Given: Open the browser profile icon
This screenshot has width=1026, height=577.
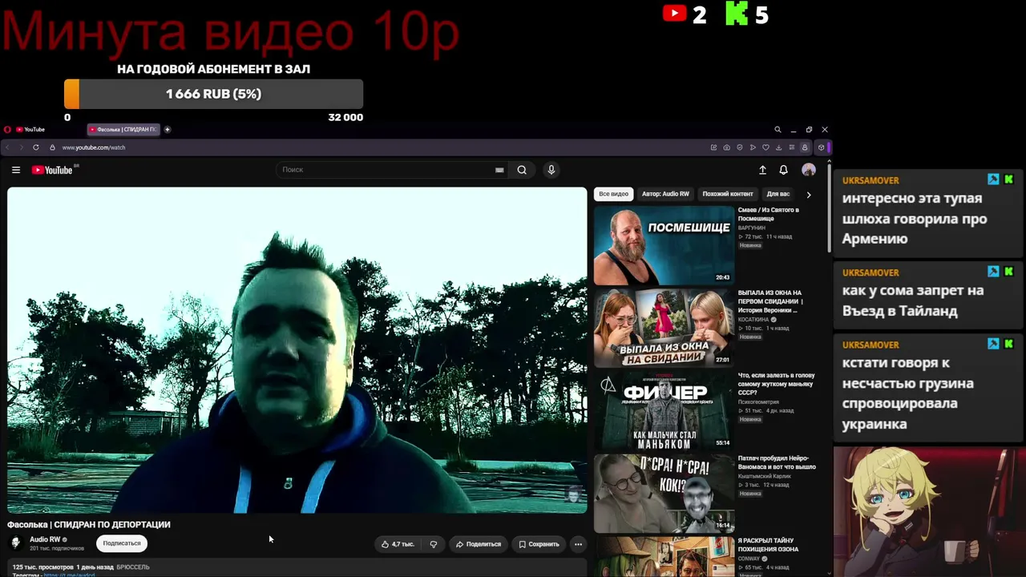Looking at the screenshot, I should tap(805, 147).
